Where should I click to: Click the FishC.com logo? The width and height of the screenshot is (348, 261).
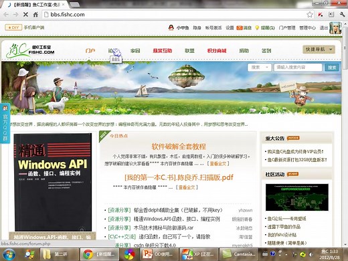click(30, 50)
